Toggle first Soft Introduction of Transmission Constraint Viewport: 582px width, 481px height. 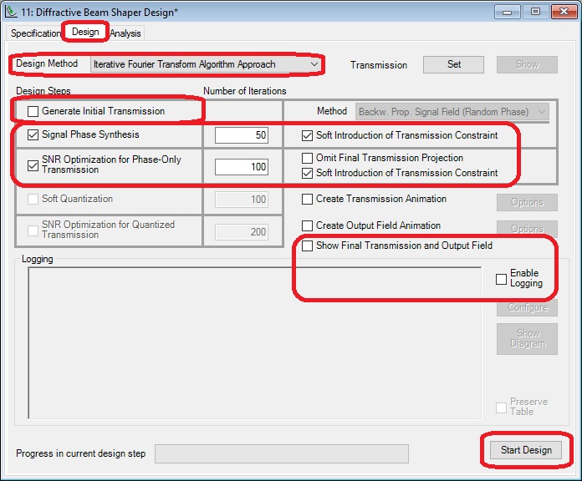point(308,135)
